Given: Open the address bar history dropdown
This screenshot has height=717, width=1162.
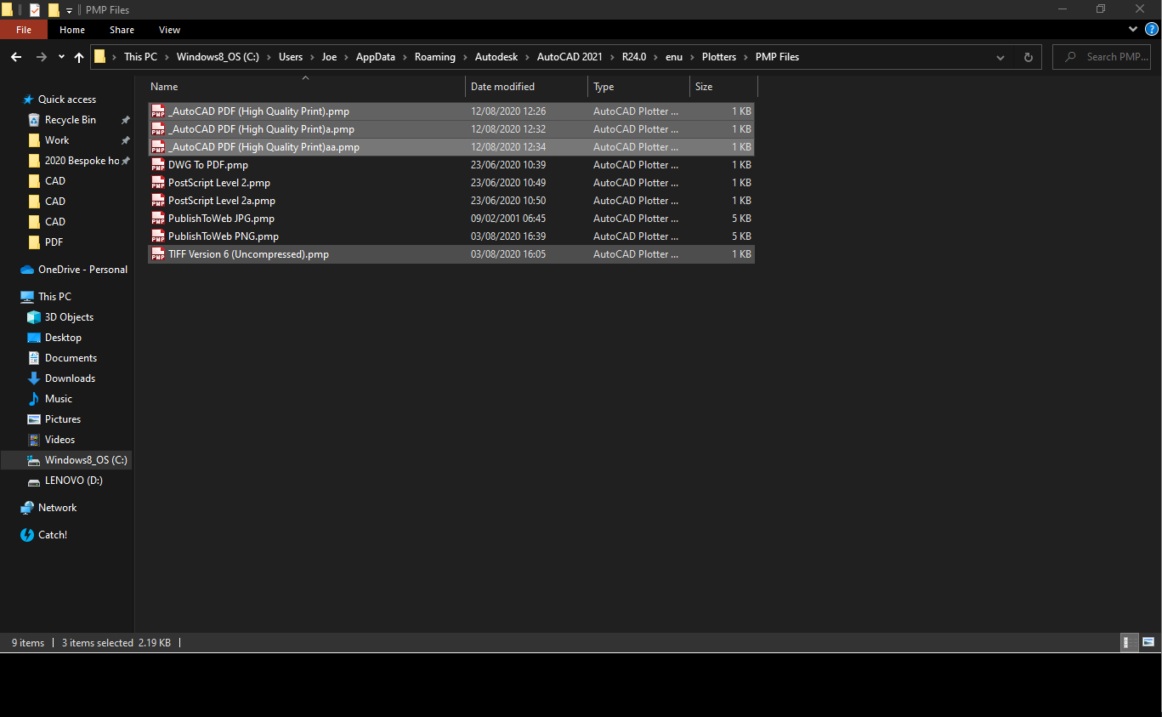Looking at the screenshot, I should (1000, 57).
